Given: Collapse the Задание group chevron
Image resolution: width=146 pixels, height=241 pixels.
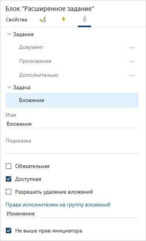Looking at the screenshot, I should pyautogui.click(x=9, y=34).
